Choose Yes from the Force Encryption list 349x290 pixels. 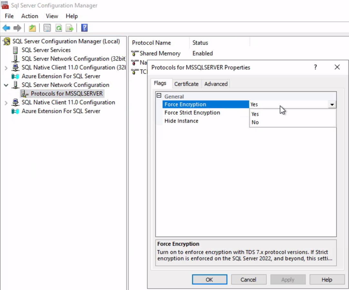[x=293, y=114]
